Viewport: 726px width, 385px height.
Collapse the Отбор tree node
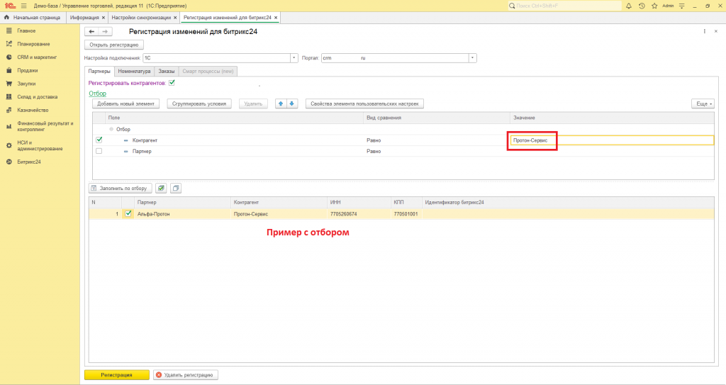pyautogui.click(x=111, y=129)
